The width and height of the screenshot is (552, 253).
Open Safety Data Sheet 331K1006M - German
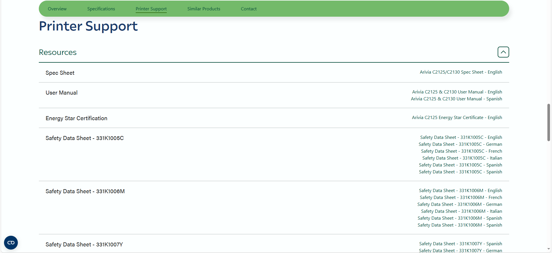[x=460, y=204]
